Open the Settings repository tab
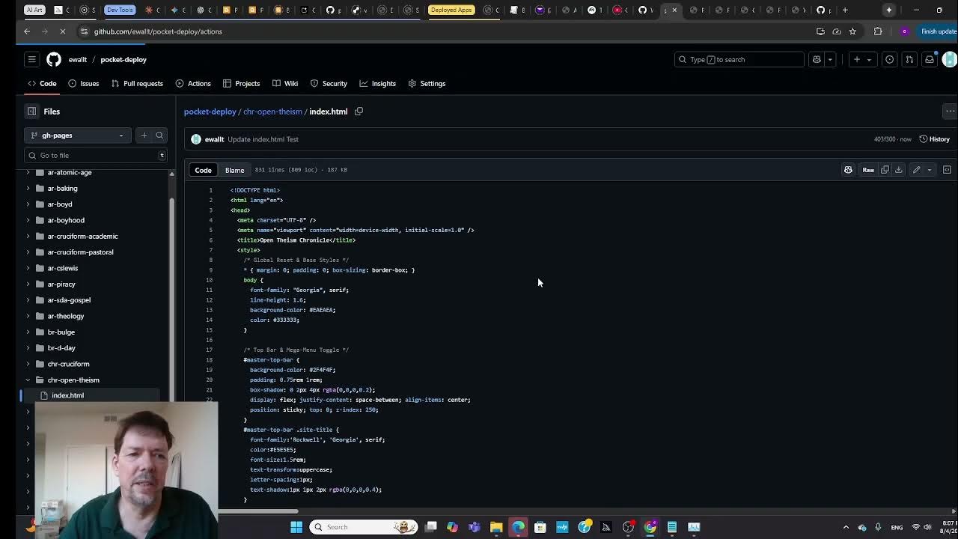Viewport: 958px width, 539px height. 427,83
